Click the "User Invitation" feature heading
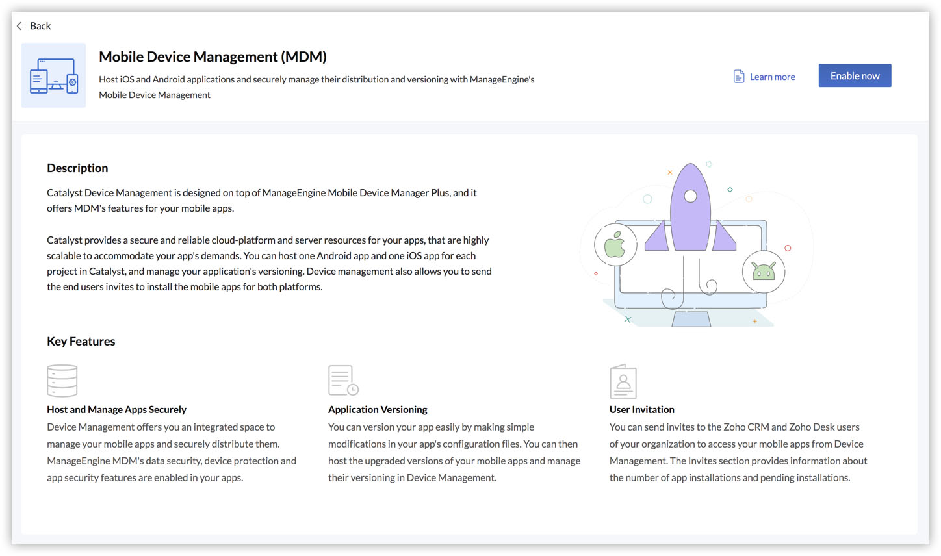 point(642,410)
